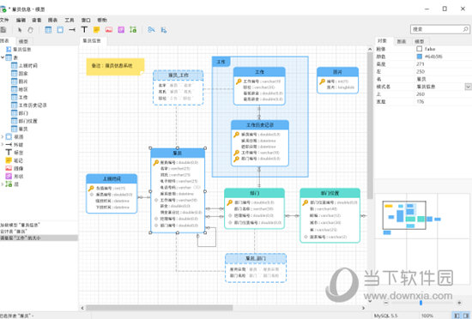472x319 pixels.
Task: Pick the new view tool in toolbar
Action: (60, 30)
